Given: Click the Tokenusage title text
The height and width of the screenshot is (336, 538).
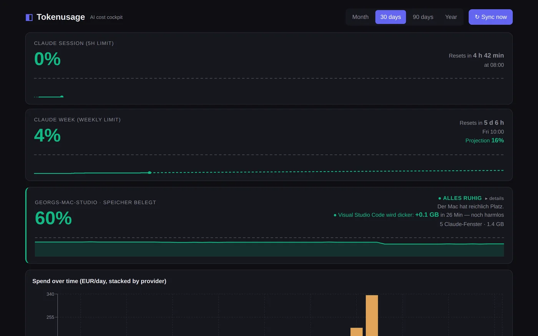Looking at the screenshot, I should [61, 17].
